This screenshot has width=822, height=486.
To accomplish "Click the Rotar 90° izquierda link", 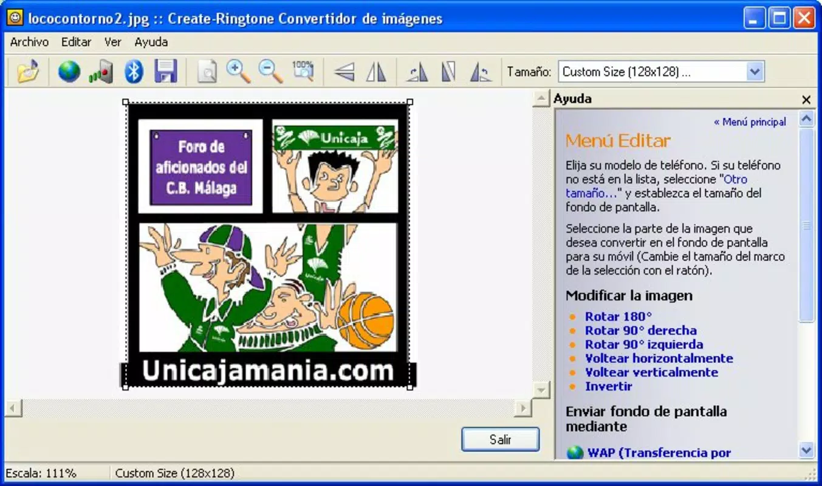I will click(644, 344).
